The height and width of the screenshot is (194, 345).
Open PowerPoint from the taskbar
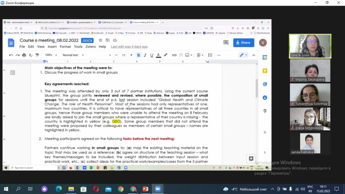(x=146, y=189)
